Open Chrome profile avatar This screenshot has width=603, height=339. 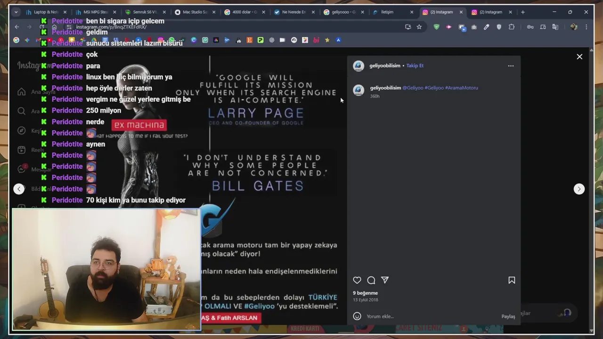573,27
